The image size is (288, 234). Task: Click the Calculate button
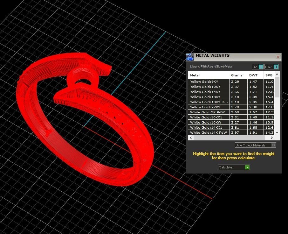point(234,167)
